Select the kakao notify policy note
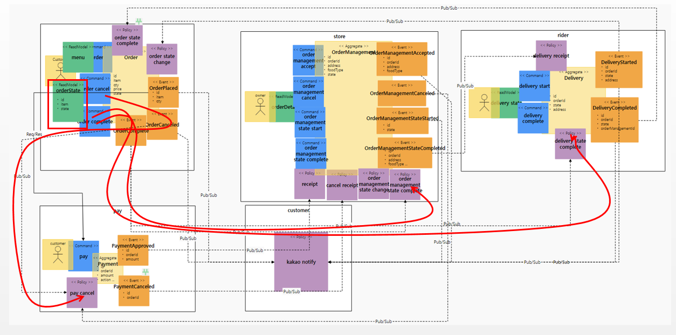The image size is (676, 335). tap(301, 261)
